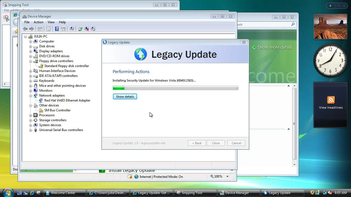This screenshot has height=197, width=351.
Task: Click the Back button in Legacy Update
Action: [x=197, y=143]
